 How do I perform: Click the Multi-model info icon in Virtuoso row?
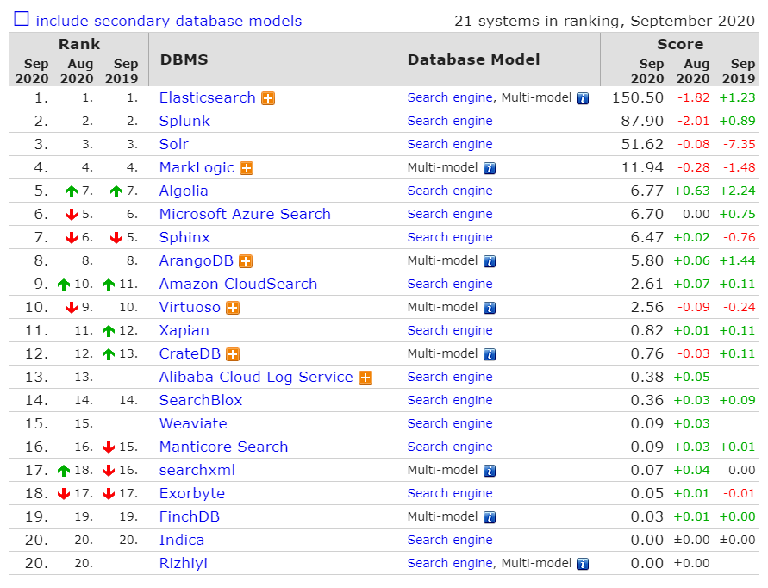[x=490, y=308]
